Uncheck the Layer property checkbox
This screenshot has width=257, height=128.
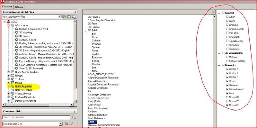pyautogui.click(x=227, y=21)
